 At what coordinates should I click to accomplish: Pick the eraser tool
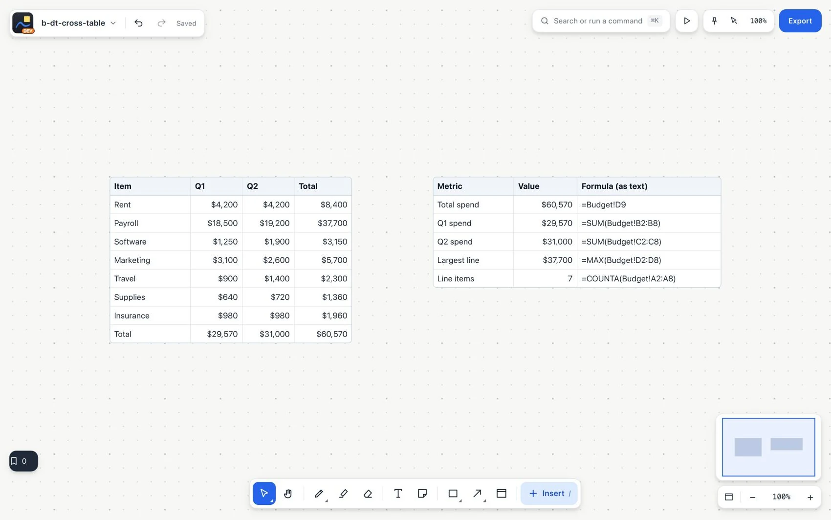368,493
